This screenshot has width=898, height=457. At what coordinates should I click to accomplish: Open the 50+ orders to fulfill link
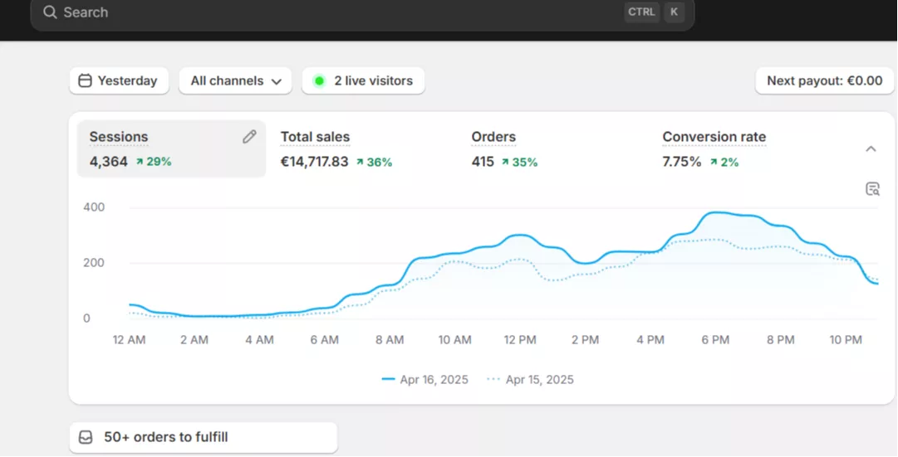[203, 437]
